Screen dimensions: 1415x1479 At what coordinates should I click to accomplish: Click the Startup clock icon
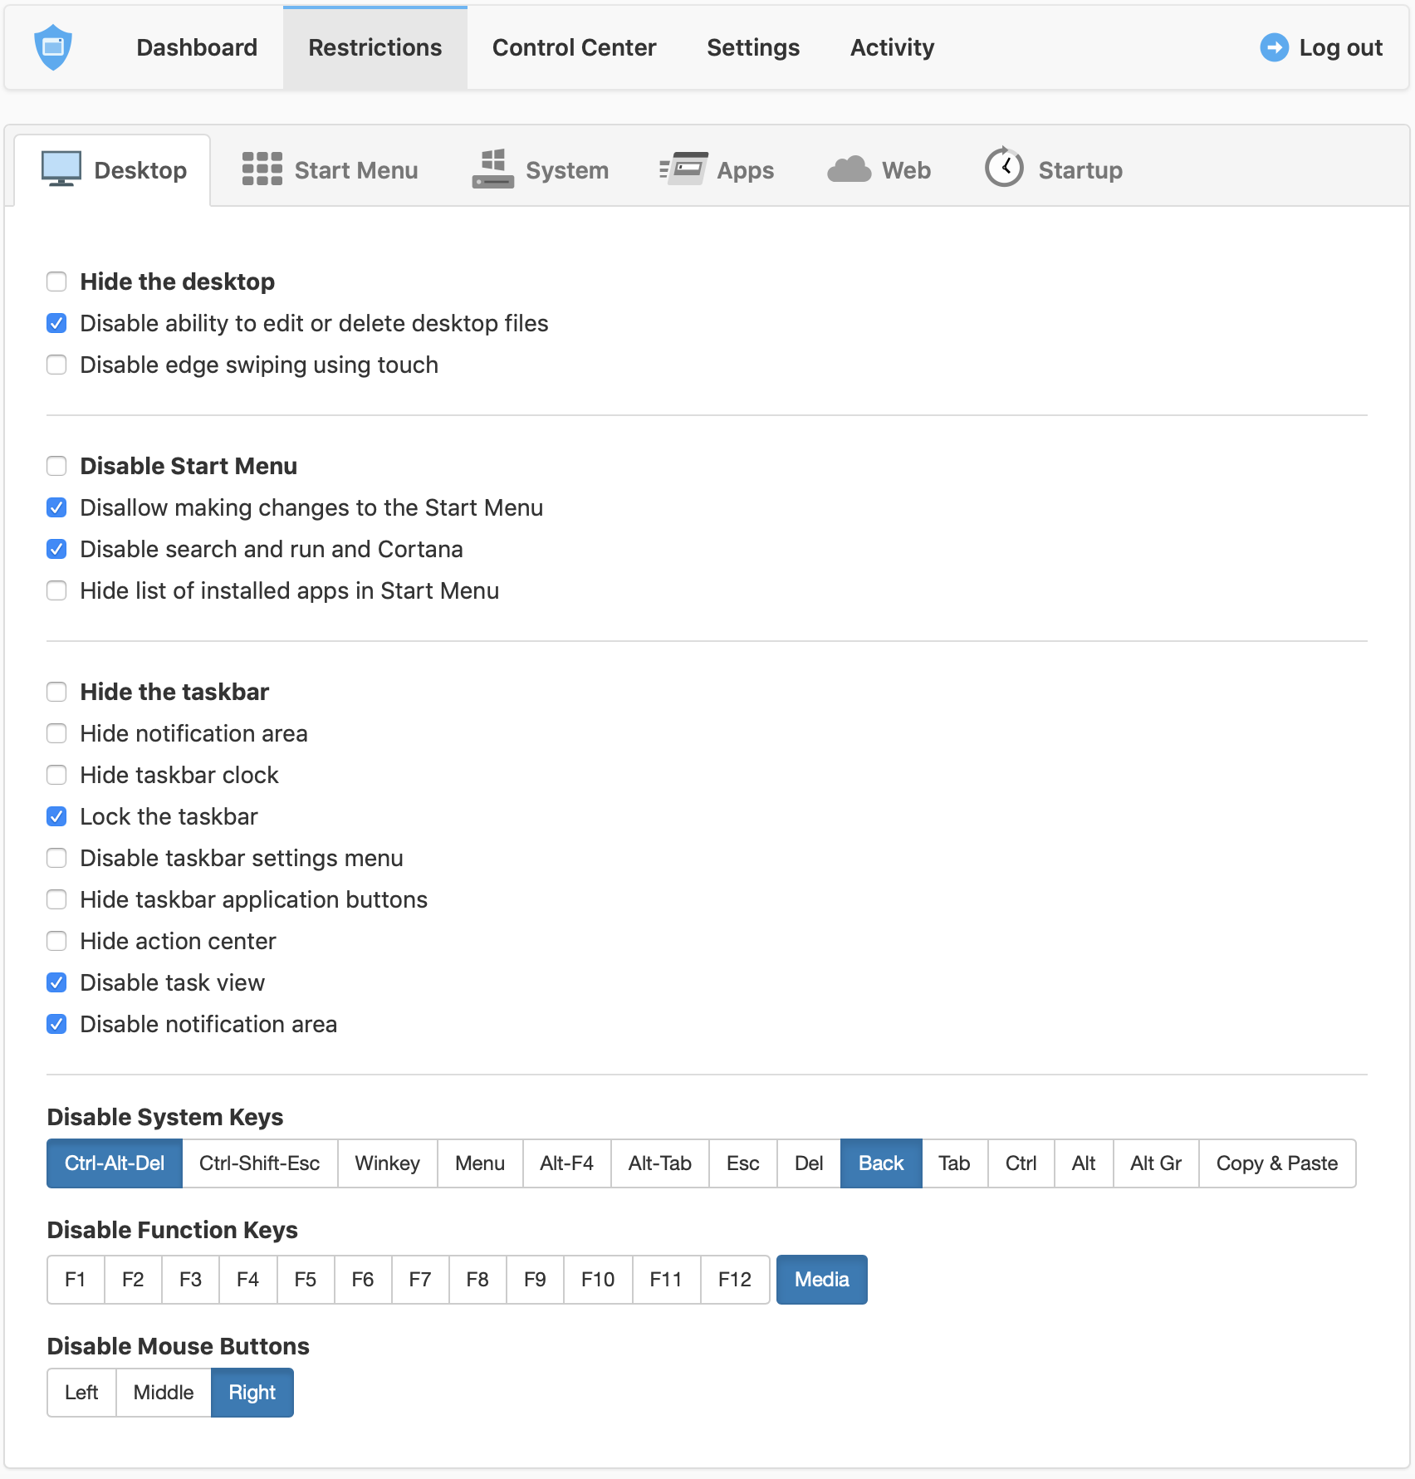1004,168
